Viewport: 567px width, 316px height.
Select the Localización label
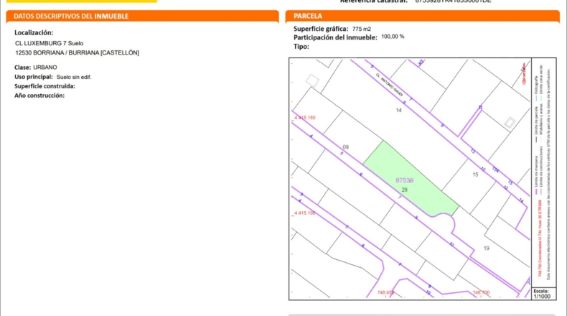34,32
